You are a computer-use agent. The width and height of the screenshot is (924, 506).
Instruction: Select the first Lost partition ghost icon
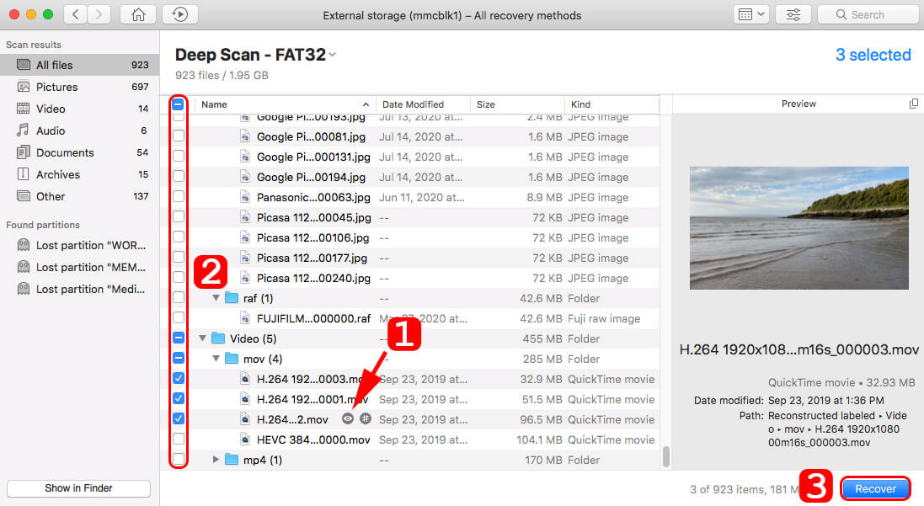pyautogui.click(x=23, y=245)
